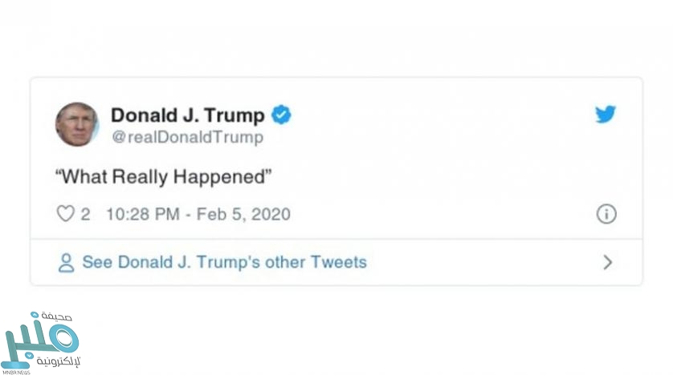This screenshot has height=375, width=673.
Task: Click the up-chevron dot in the watermark logo
Action: tap(35, 317)
